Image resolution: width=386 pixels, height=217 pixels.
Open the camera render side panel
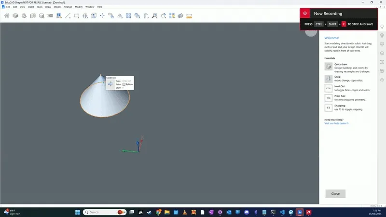[382, 71]
